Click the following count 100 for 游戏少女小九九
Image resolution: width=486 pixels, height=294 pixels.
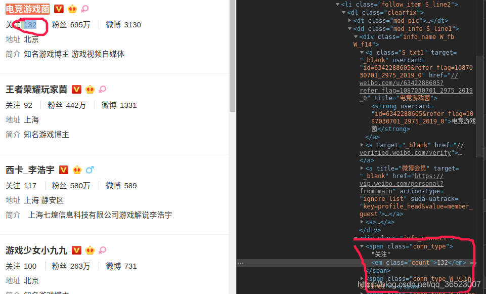pyautogui.click(x=30, y=266)
